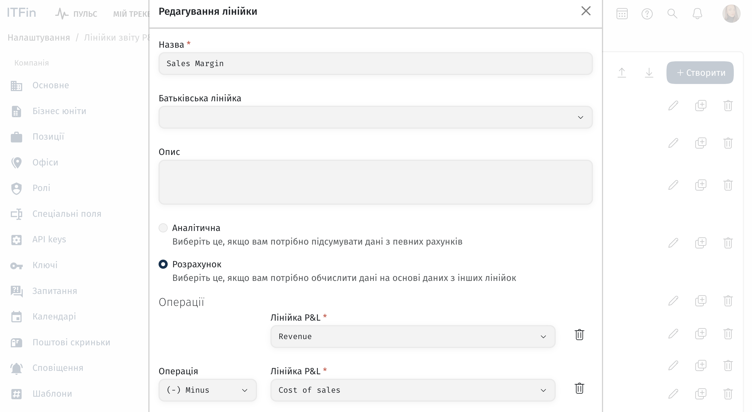Viewport: 752px width, 412px height.
Task: Open API keys in the sidebar
Action: [x=49, y=239]
